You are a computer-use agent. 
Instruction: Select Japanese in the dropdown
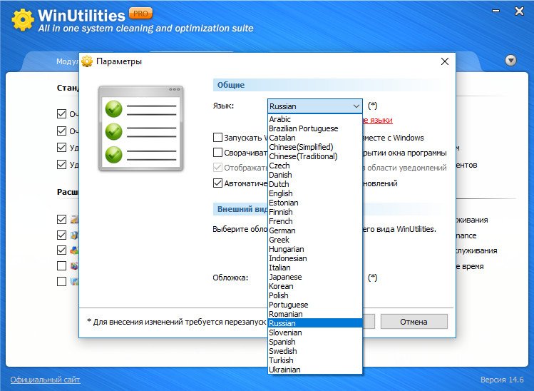[315, 277]
